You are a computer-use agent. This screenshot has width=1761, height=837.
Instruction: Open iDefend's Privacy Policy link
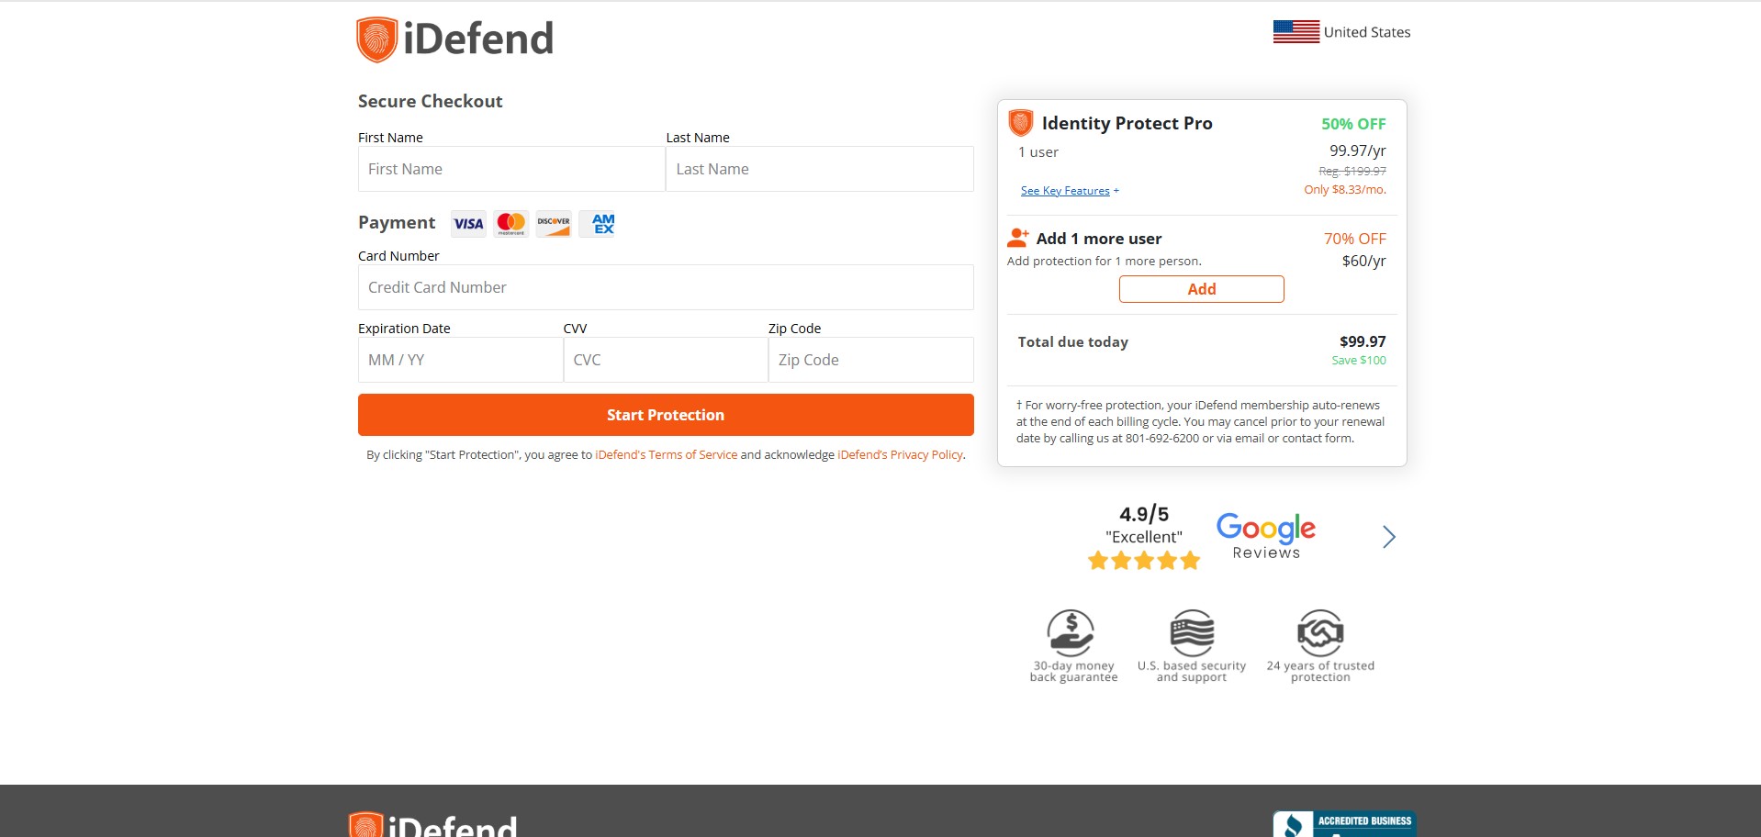coord(900,455)
